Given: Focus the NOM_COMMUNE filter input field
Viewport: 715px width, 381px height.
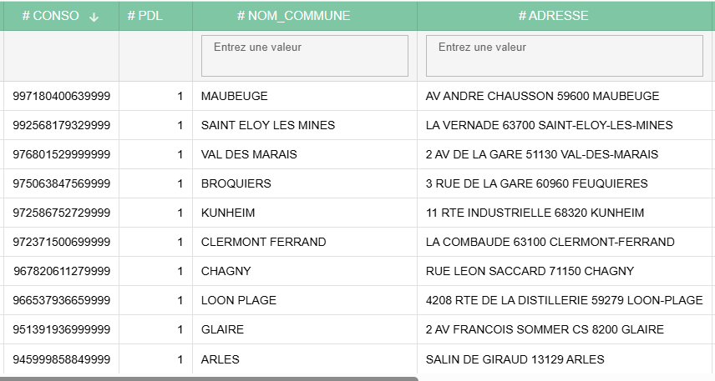Looking at the screenshot, I should pyautogui.click(x=304, y=56).
